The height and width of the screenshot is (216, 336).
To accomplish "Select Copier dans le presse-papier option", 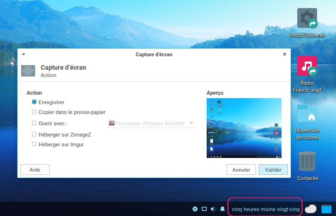I will (x=34, y=112).
